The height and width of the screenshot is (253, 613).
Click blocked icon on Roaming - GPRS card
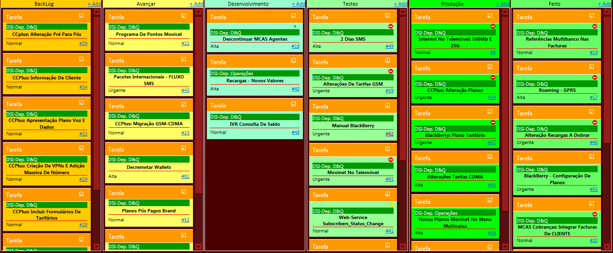point(595,77)
